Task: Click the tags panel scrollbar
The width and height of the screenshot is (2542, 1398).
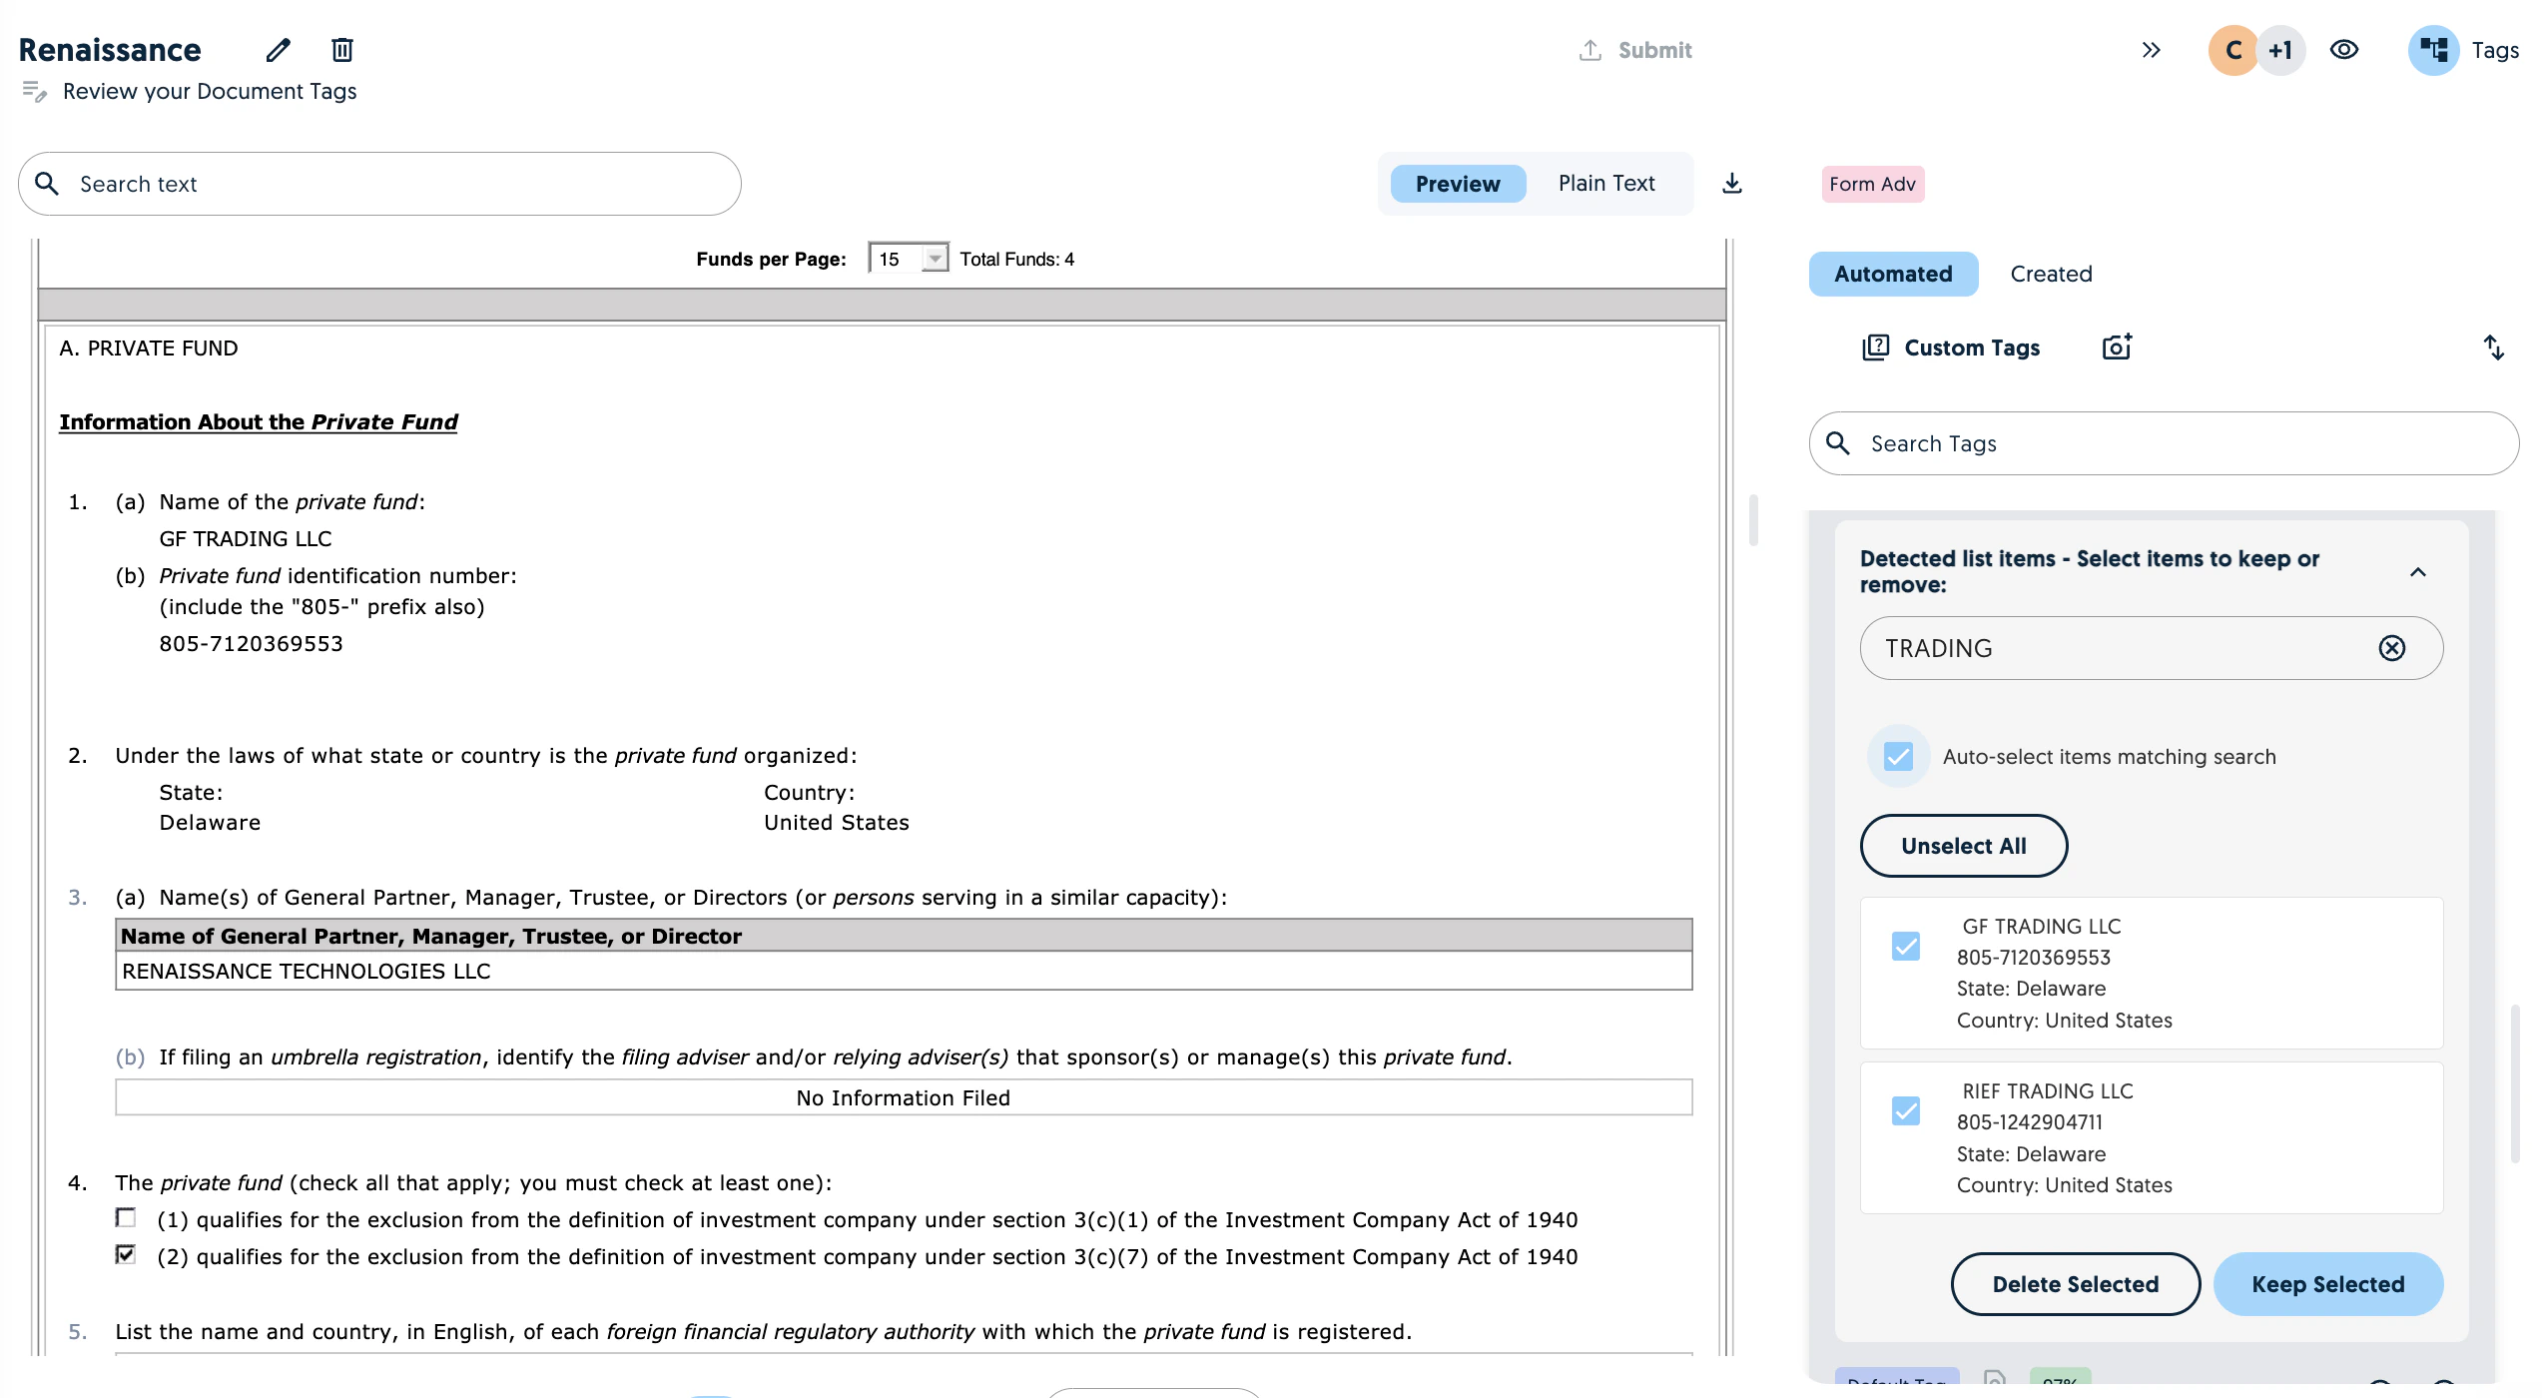Action: [2514, 1083]
